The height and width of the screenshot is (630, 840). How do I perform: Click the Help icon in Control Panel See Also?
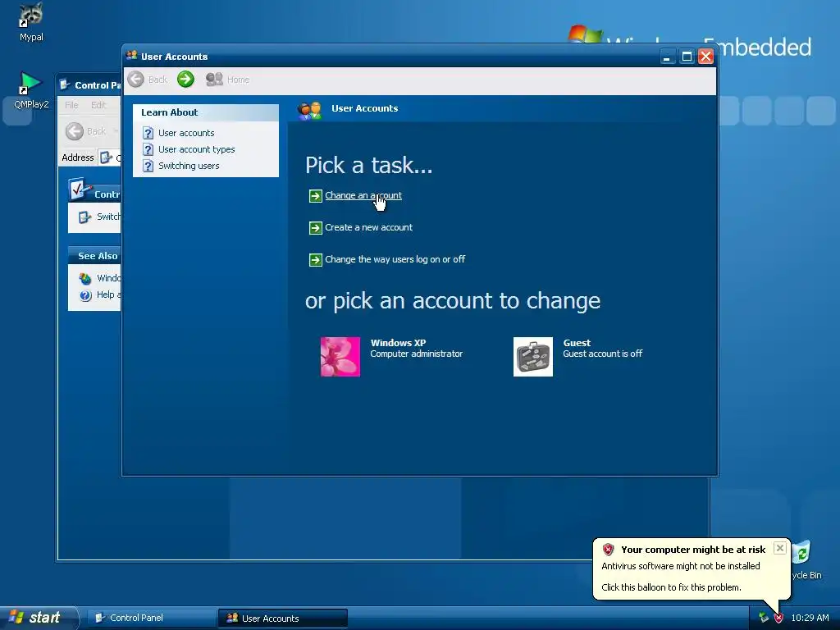(x=85, y=295)
